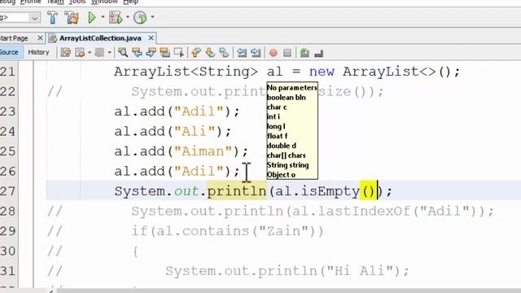Screen dimensions: 521x293
Task: Click line number 21 in the gutter
Action: (x=7, y=72)
